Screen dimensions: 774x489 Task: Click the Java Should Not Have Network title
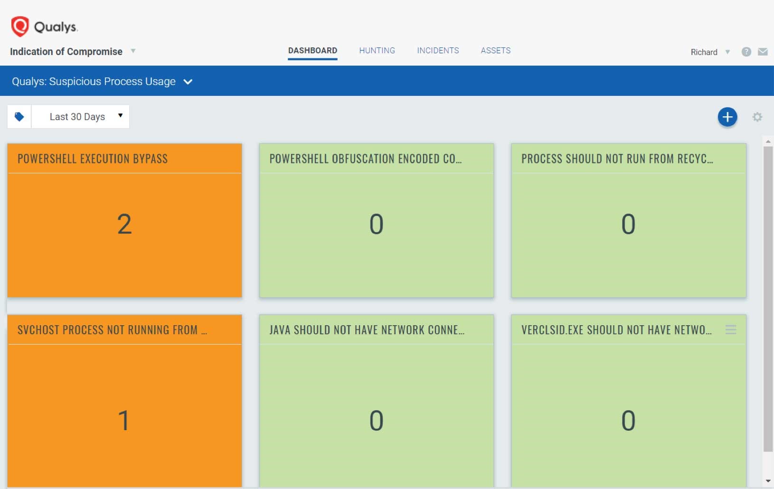[367, 330]
